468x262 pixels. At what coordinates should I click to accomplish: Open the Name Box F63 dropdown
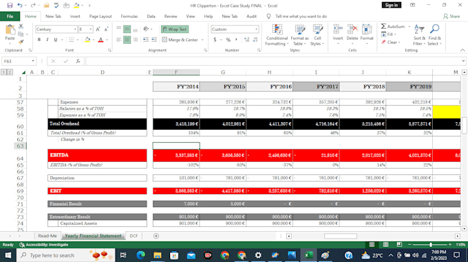(x=33, y=61)
